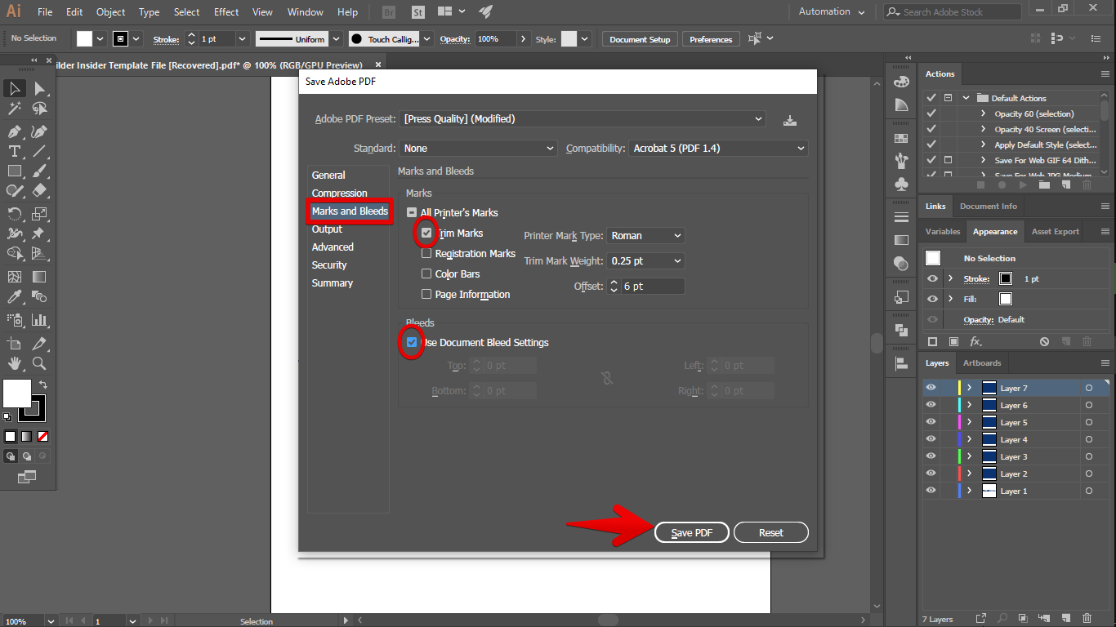Screen dimensions: 1116x627
Task: Click inside the Offset value field
Action: (654, 286)
